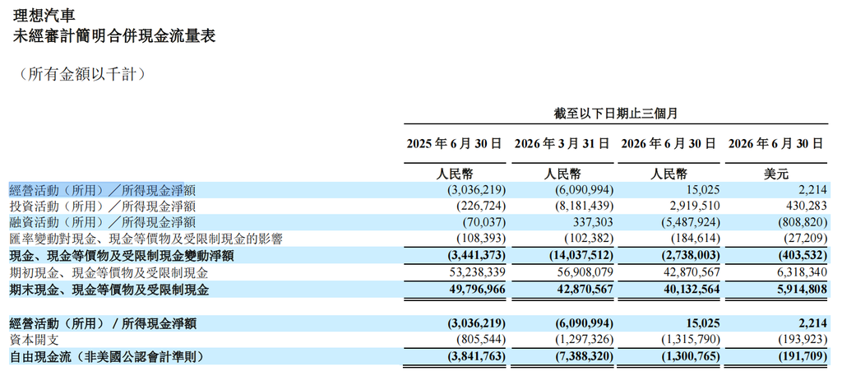The image size is (842, 376).
Task: Select ending cash USD value 5,914,808
Action: (804, 290)
